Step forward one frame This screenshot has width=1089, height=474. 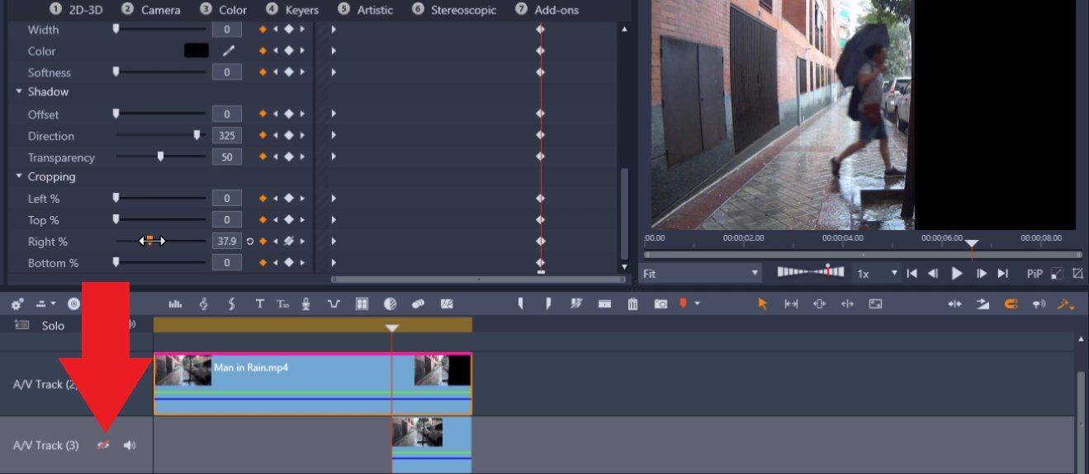point(982,273)
